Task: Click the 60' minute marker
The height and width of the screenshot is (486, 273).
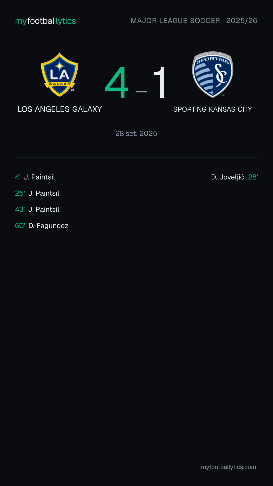Action: tap(20, 226)
